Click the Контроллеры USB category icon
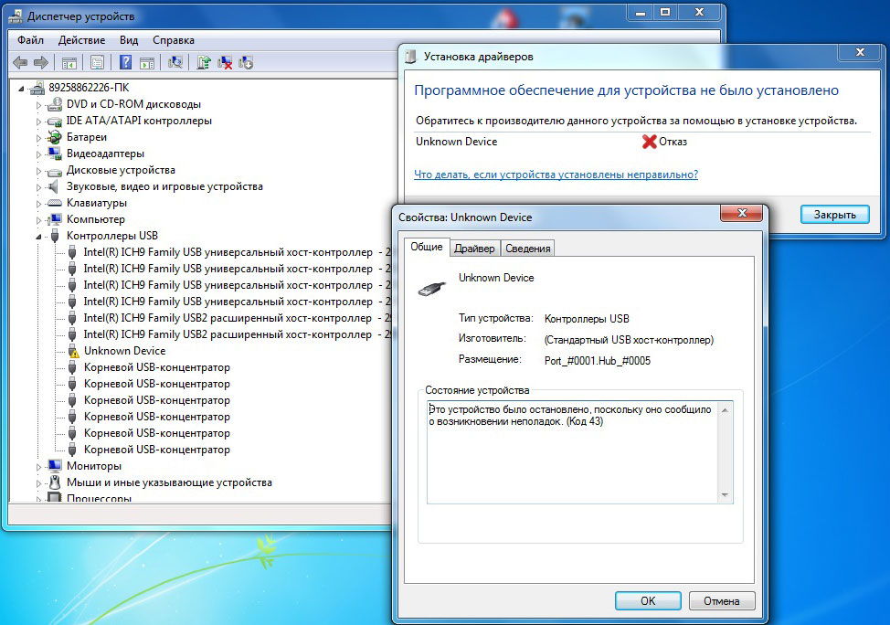This screenshot has height=625, width=890. (55, 236)
